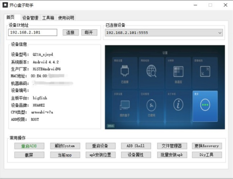Click the image scaling arrows icon

205,71
